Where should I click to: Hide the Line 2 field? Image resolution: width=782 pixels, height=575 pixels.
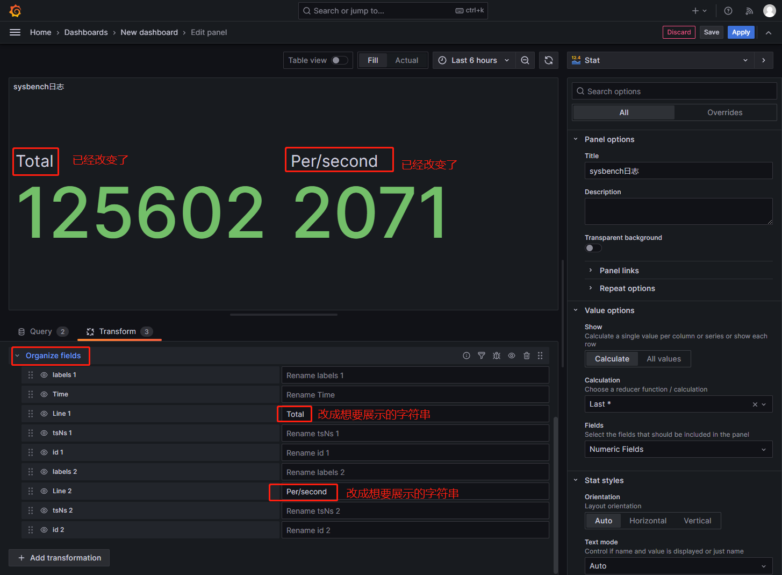tap(44, 491)
